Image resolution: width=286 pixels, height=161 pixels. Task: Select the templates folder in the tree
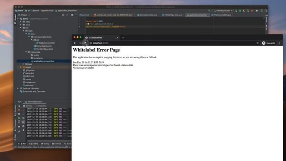(x=38, y=58)
